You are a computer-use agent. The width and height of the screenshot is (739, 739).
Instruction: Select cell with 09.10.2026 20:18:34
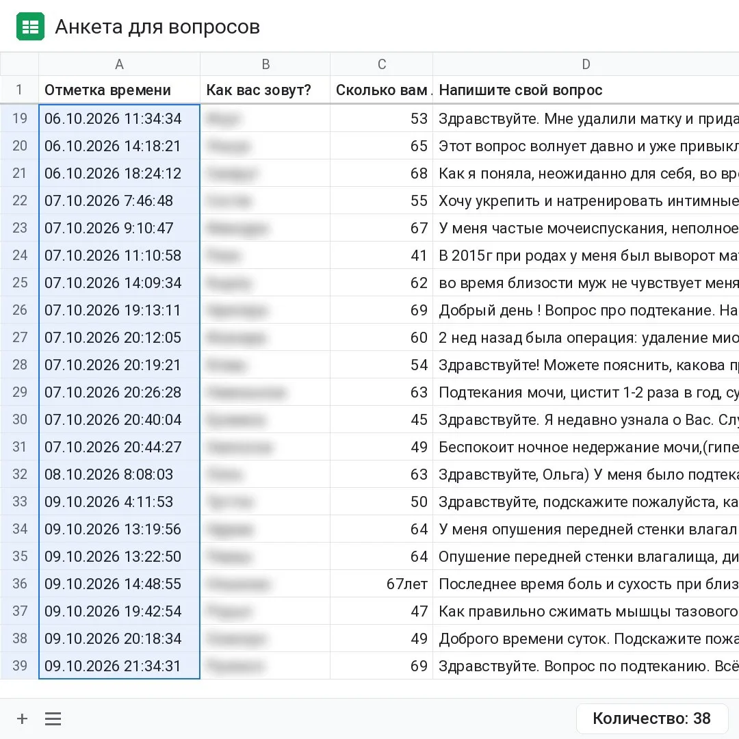point(119,638)
